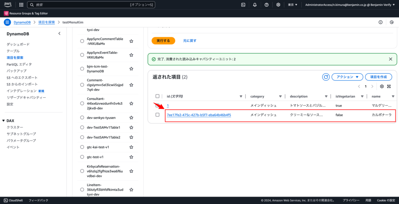Collapse the DynamoDB sidebar with the chevron

click(59, 33)
